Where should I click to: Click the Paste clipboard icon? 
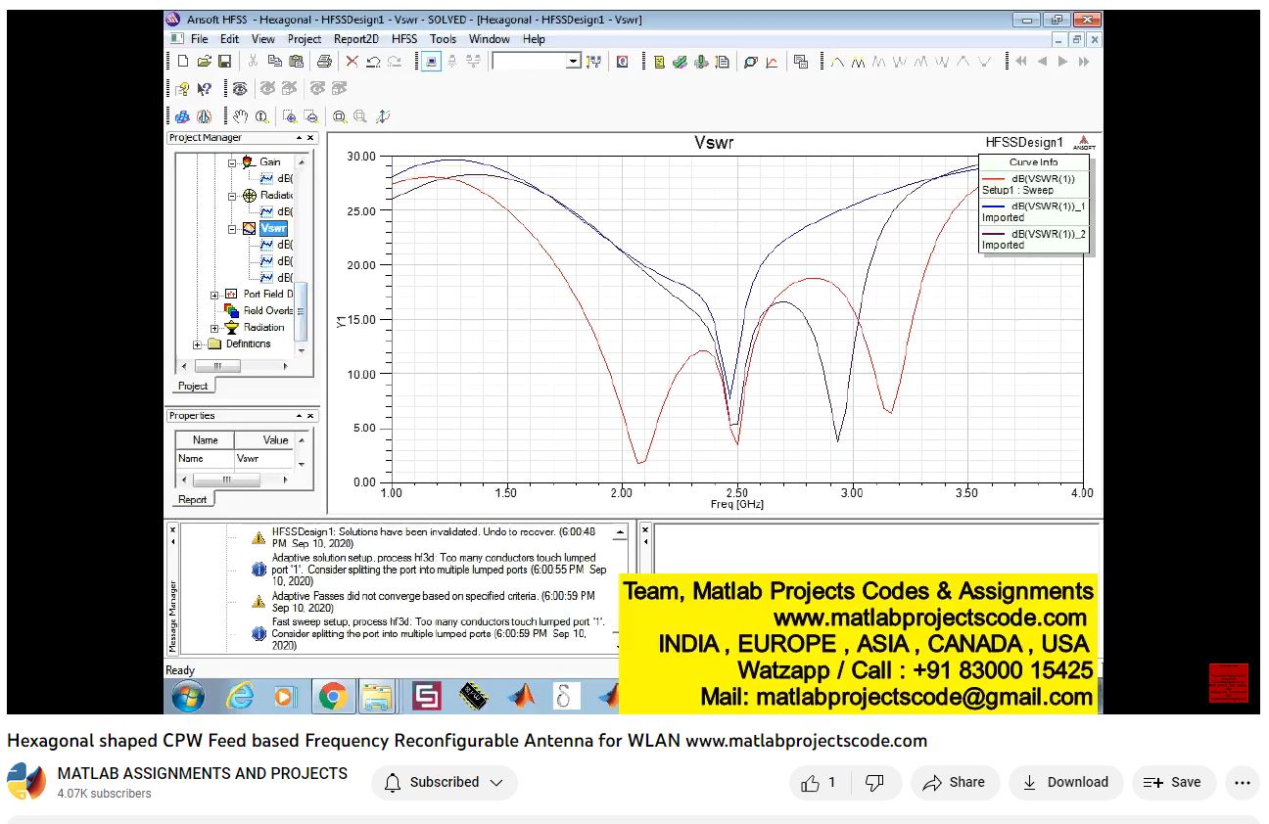(x=296, y=62)
